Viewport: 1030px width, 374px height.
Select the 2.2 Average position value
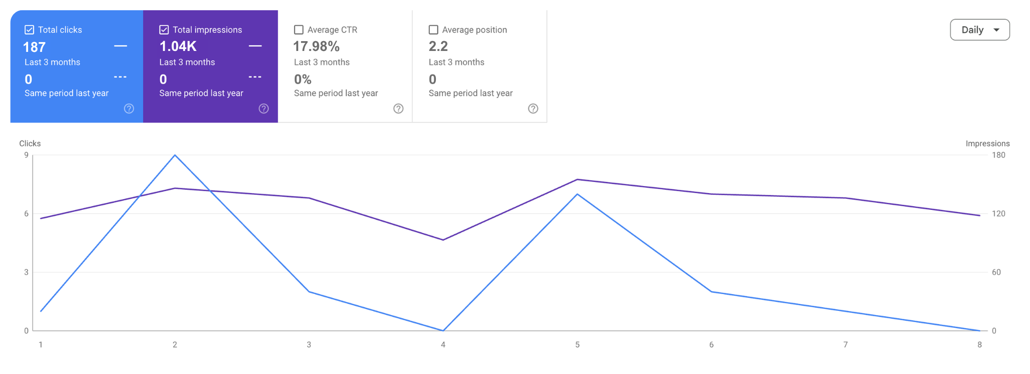pyautogui.click(x=438, y=46)
